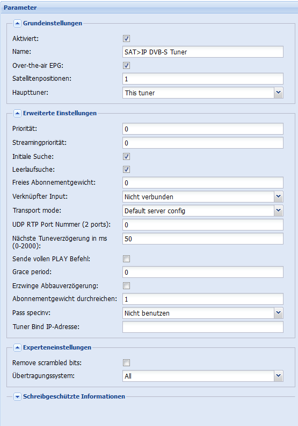Click the Satellitenpositionen input field
The width and height of the screenshot is (298, 426).
tap(203, 79)
